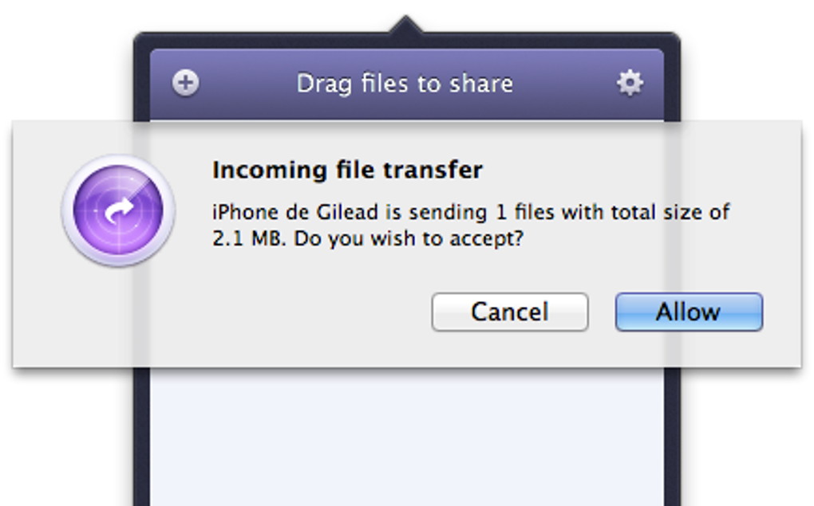The image size is (814, 506).
Task: Click the "Do you wish to accept?" question
Action: [x=409, y=238]
